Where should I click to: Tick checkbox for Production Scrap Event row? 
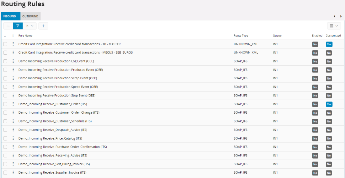(x=5, y=78)
